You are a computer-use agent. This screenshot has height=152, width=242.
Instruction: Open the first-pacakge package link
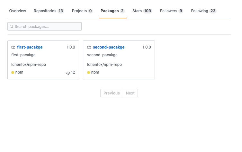click(30, 47)
